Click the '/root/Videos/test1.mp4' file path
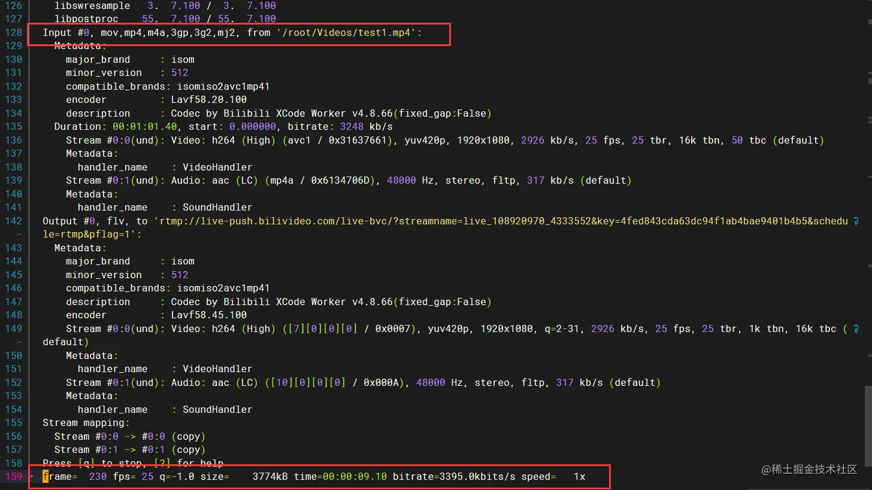872x490 pixels. click(x=346, y=32)
